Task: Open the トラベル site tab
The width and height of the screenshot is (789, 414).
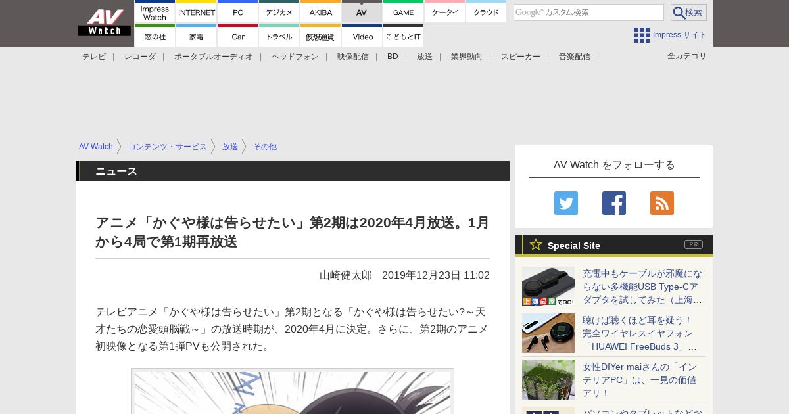Action: (x=279, y=36)
